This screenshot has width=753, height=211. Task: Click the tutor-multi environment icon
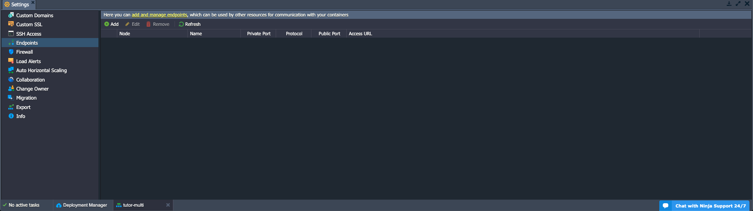(119, 205)
